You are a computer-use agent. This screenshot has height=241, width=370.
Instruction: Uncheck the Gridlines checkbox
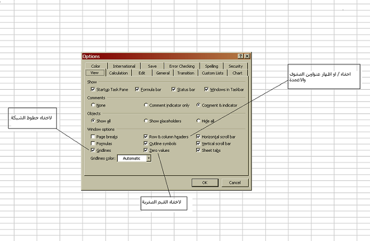[93, 150]
